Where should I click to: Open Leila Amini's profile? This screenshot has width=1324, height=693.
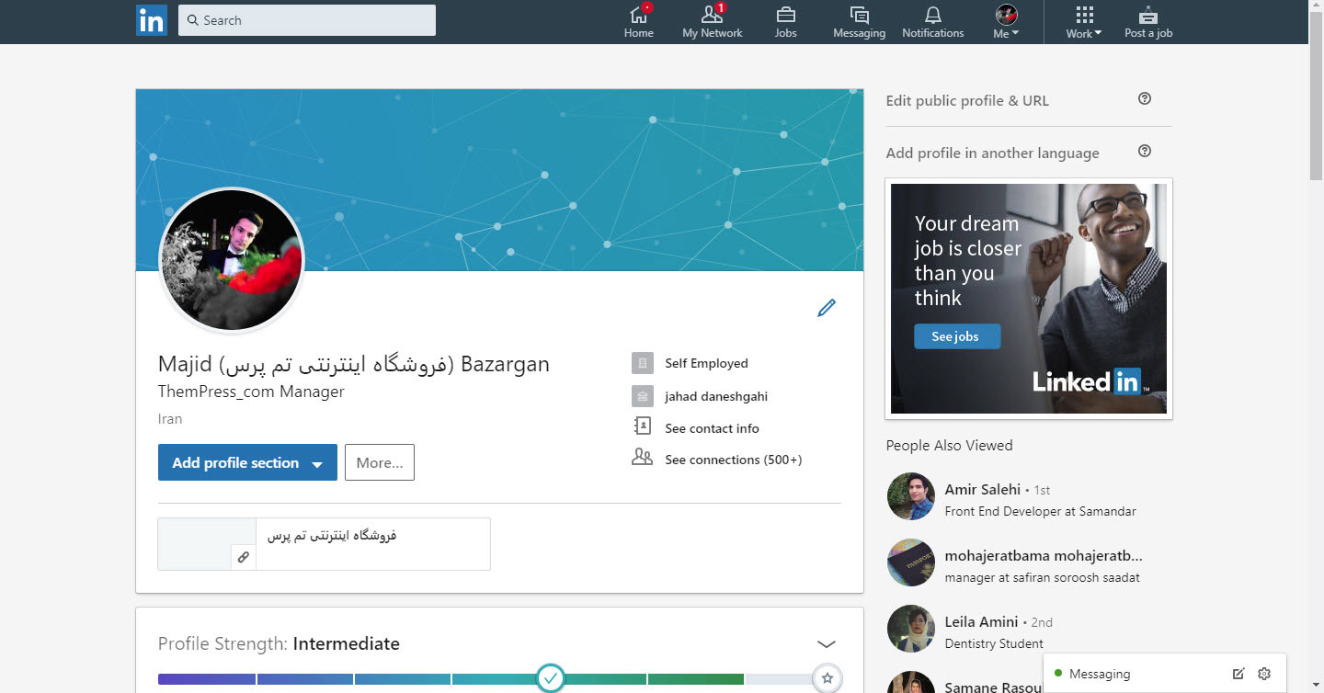click(x=981, y=622)
